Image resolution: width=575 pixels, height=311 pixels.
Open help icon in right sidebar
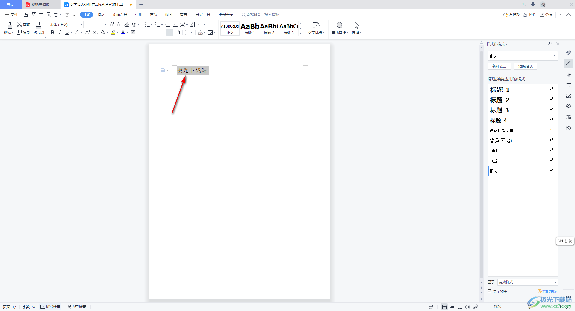pyautogui.click(x=568, y=128)
